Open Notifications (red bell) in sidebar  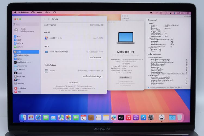tap(26, 88)
